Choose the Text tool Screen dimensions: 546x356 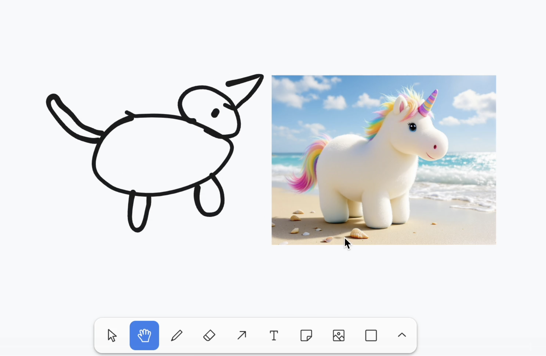pyautogui.click(x=274, y=335)
